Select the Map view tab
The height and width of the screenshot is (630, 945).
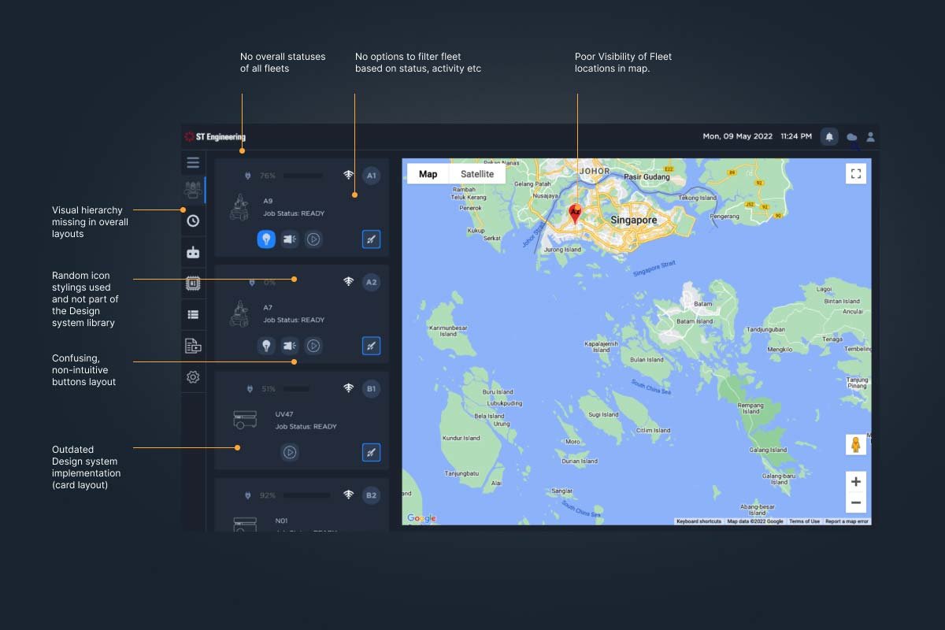pos(428,174)
